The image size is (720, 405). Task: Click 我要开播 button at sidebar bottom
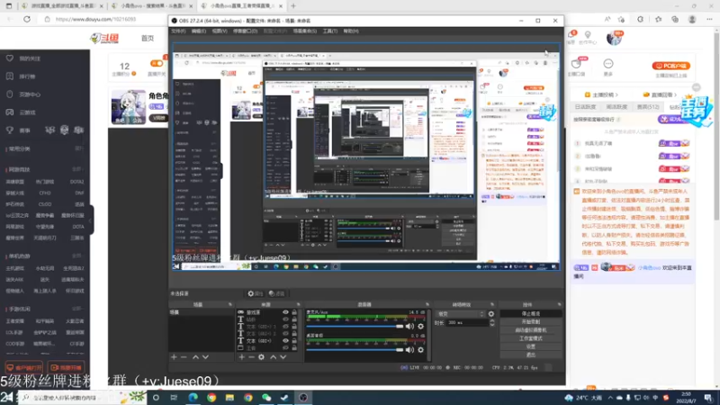(66, 368)
